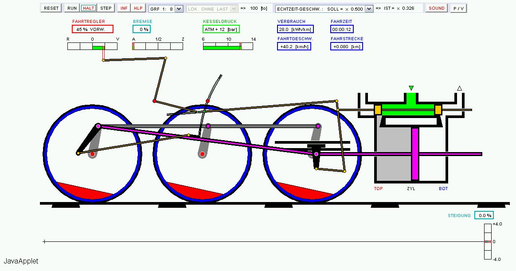Click the white exhaust triangle above cylinder
Image resolution: width=516 pixels, height=271 pixels.
(459, 88)
